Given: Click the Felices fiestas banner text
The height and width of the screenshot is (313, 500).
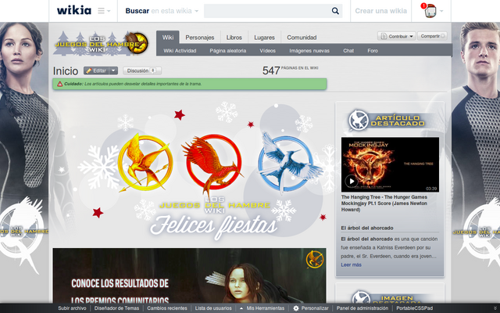Looking at the screenshot, I should point(213,226).
